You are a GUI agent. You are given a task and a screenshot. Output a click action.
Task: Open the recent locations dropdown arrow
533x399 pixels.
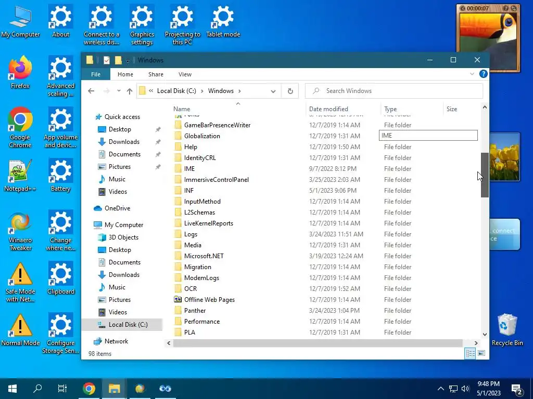pos(119,90)
